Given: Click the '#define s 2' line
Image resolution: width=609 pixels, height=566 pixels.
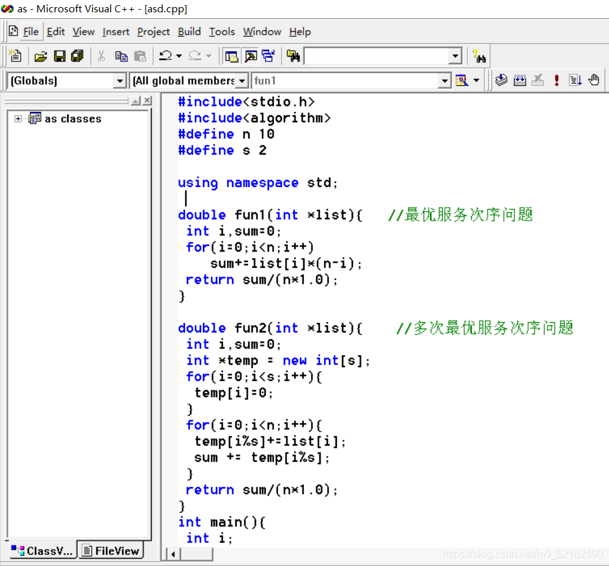Looking at the screenshot, I should [x=222, y=151].
